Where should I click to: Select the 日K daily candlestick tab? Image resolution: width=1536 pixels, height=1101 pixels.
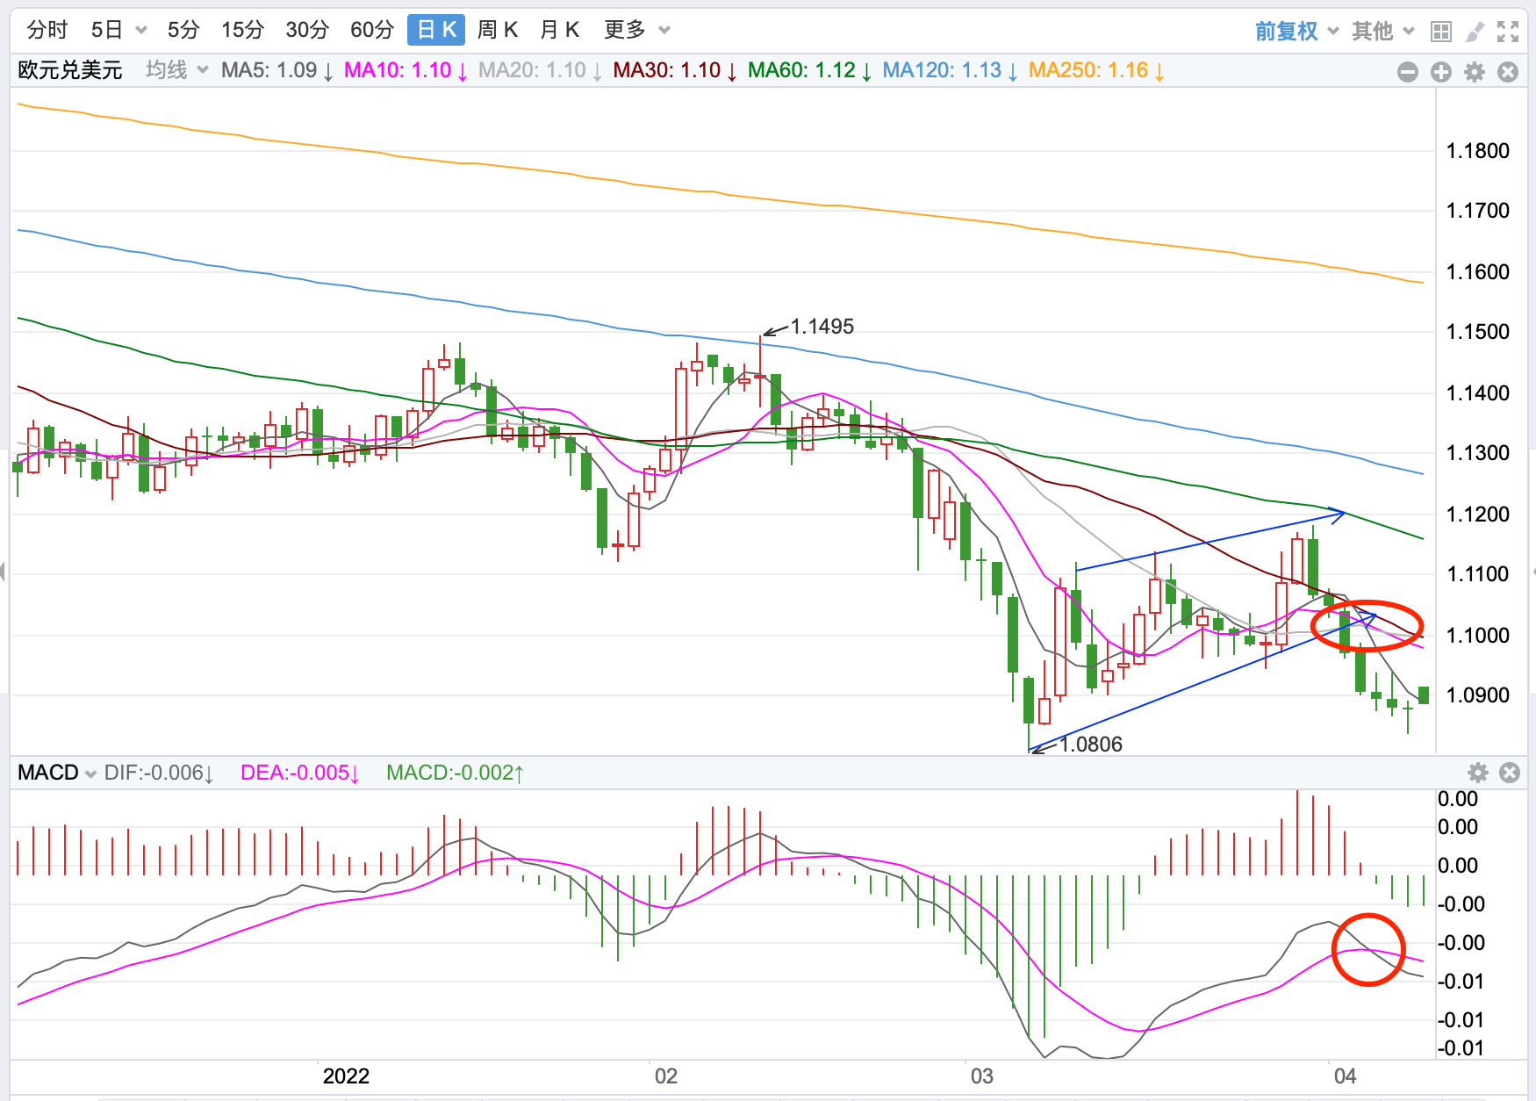[x=436, y=30]
